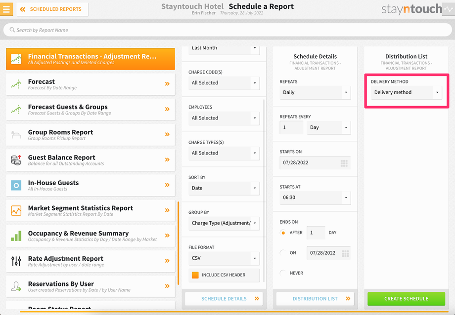Click the chevron arrow on Guest Balance Report
455x315 pixels.
pos(167,159)
